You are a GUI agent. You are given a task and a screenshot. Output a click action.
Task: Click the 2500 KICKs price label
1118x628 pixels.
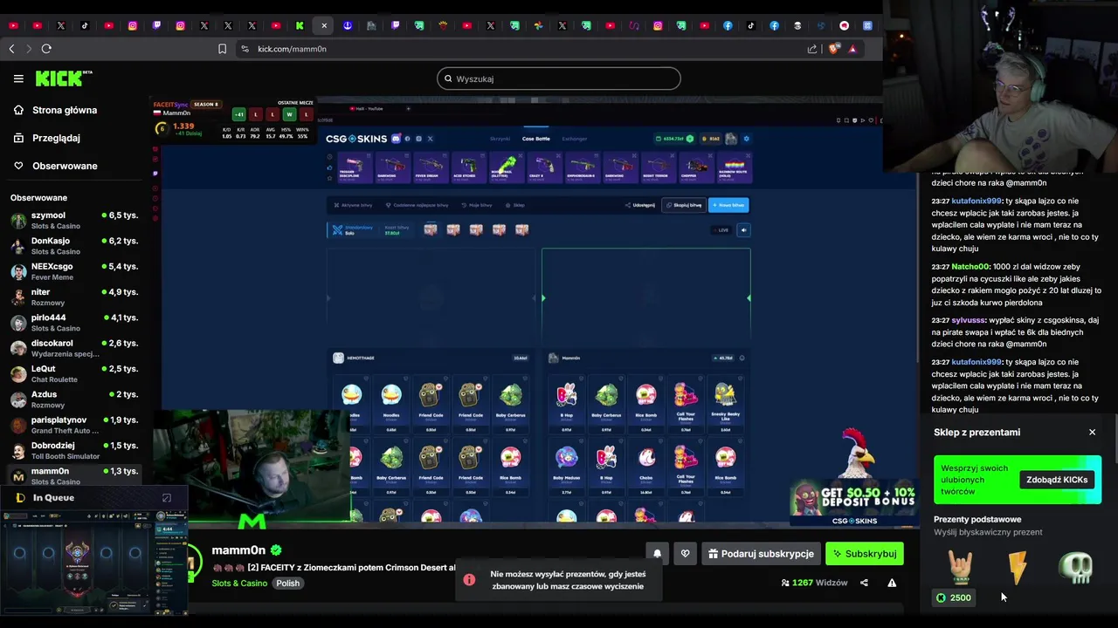[x=954, y=597]
